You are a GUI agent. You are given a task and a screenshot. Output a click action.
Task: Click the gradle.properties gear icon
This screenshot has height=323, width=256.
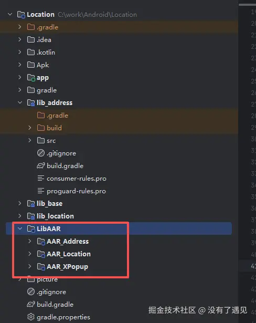tap(31, 317)
